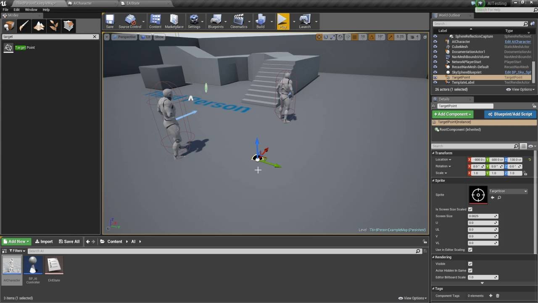
Task: Click the Build toolbar icon
Action: point(261,21)
